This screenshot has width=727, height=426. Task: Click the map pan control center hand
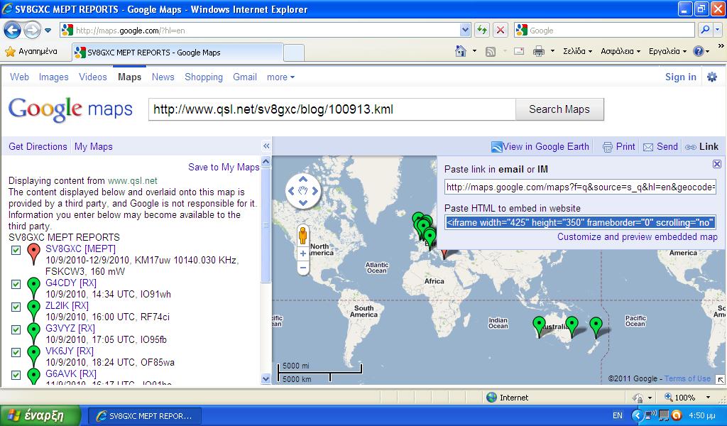(302, 190)
